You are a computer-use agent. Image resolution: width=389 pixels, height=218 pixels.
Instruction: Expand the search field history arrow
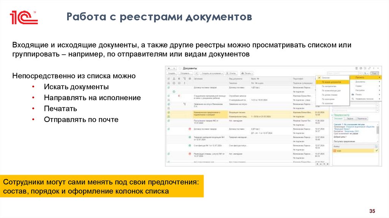(360, 73)
